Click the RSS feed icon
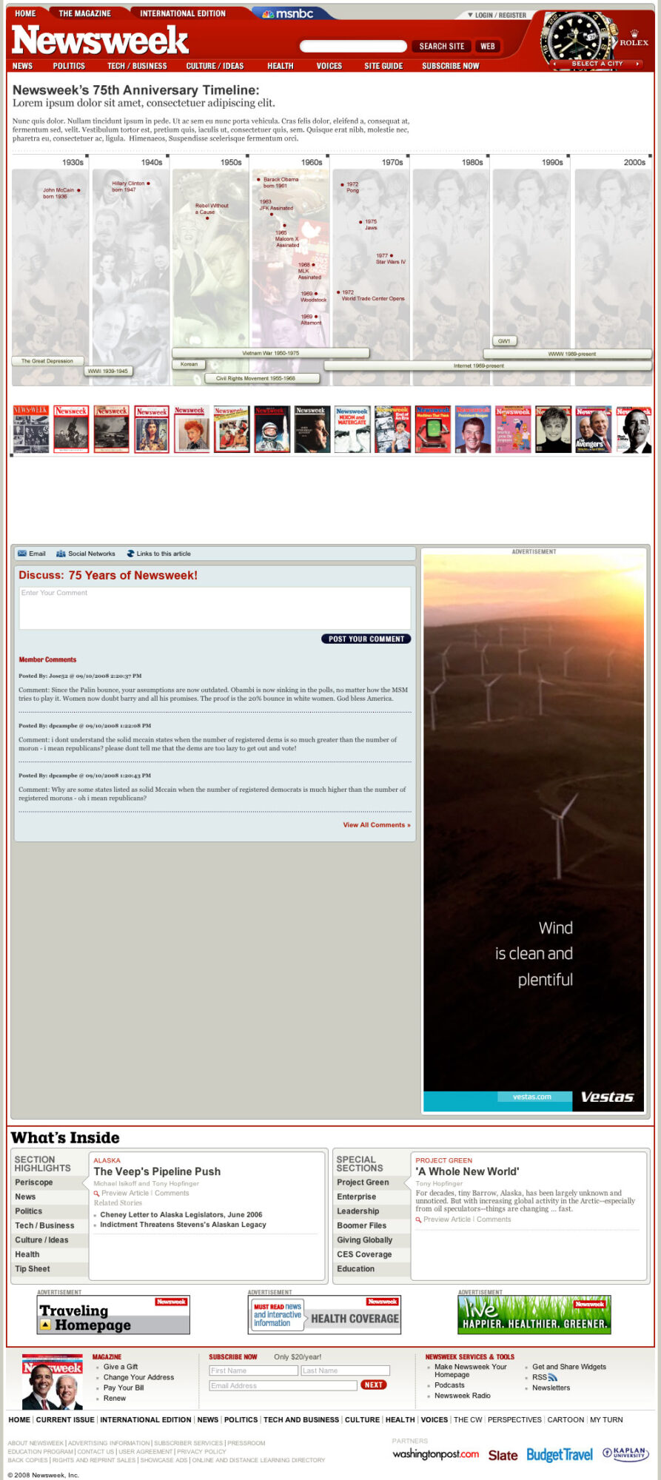This screenshot has width=661, height=1480. [552, 1377]
